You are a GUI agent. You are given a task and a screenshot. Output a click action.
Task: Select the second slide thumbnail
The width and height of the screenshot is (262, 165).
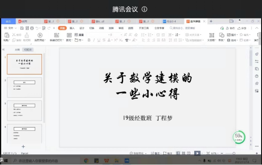[x=24, y=87]
